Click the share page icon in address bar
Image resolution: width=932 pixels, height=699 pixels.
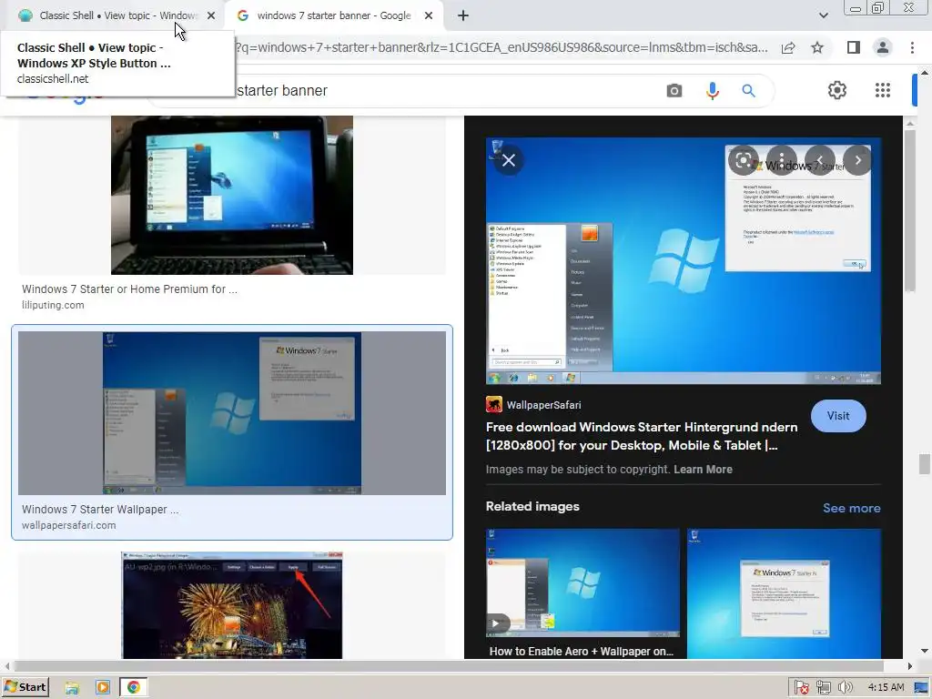788,47
